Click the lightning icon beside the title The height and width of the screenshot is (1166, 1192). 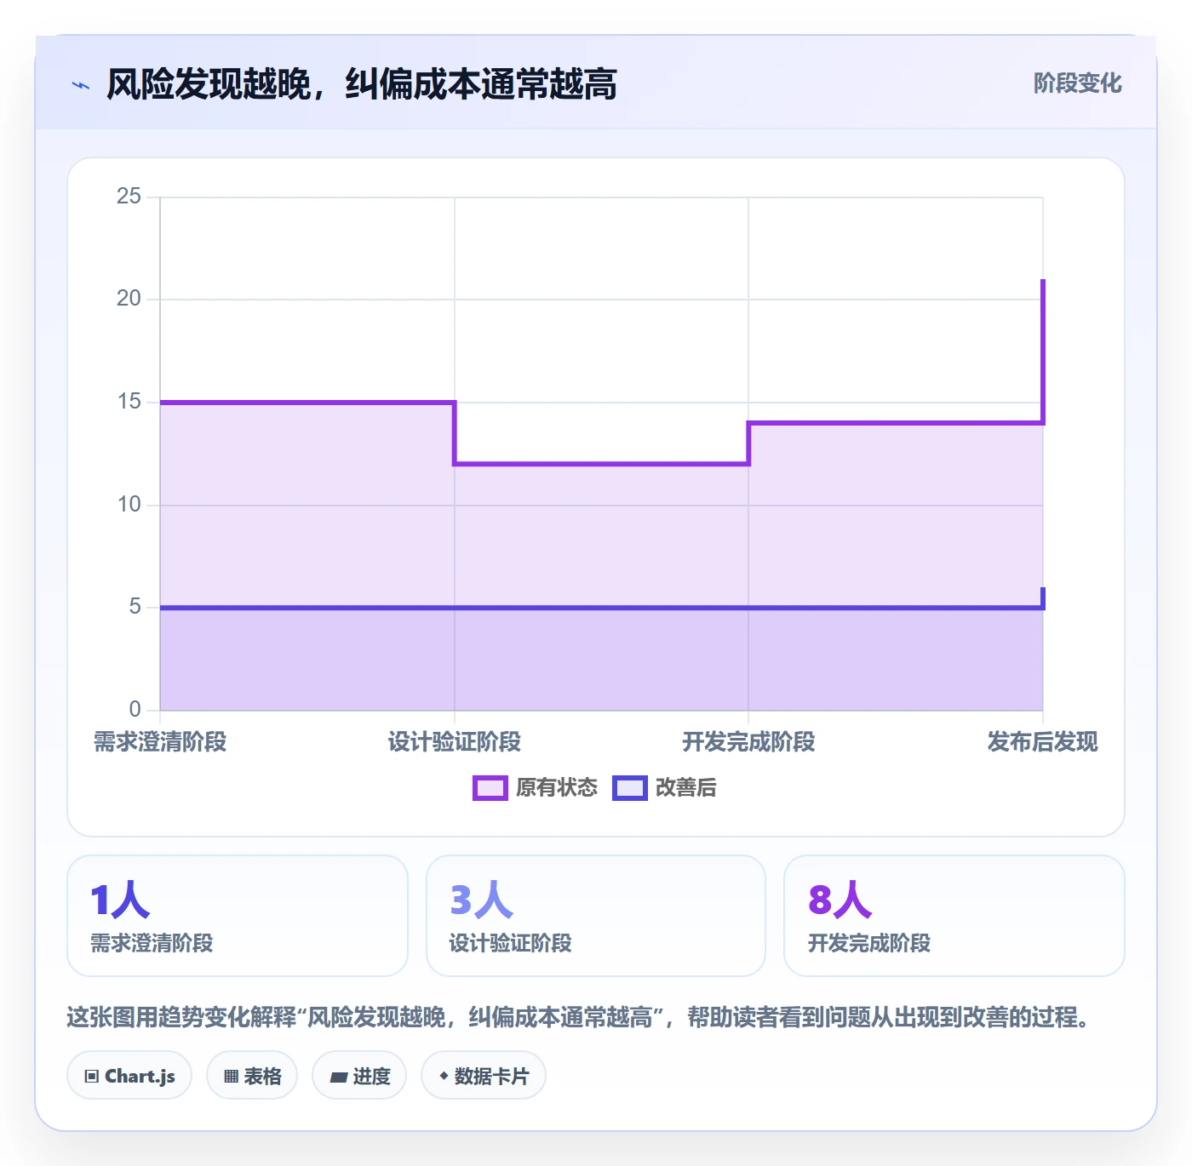(x=81, y=85)
